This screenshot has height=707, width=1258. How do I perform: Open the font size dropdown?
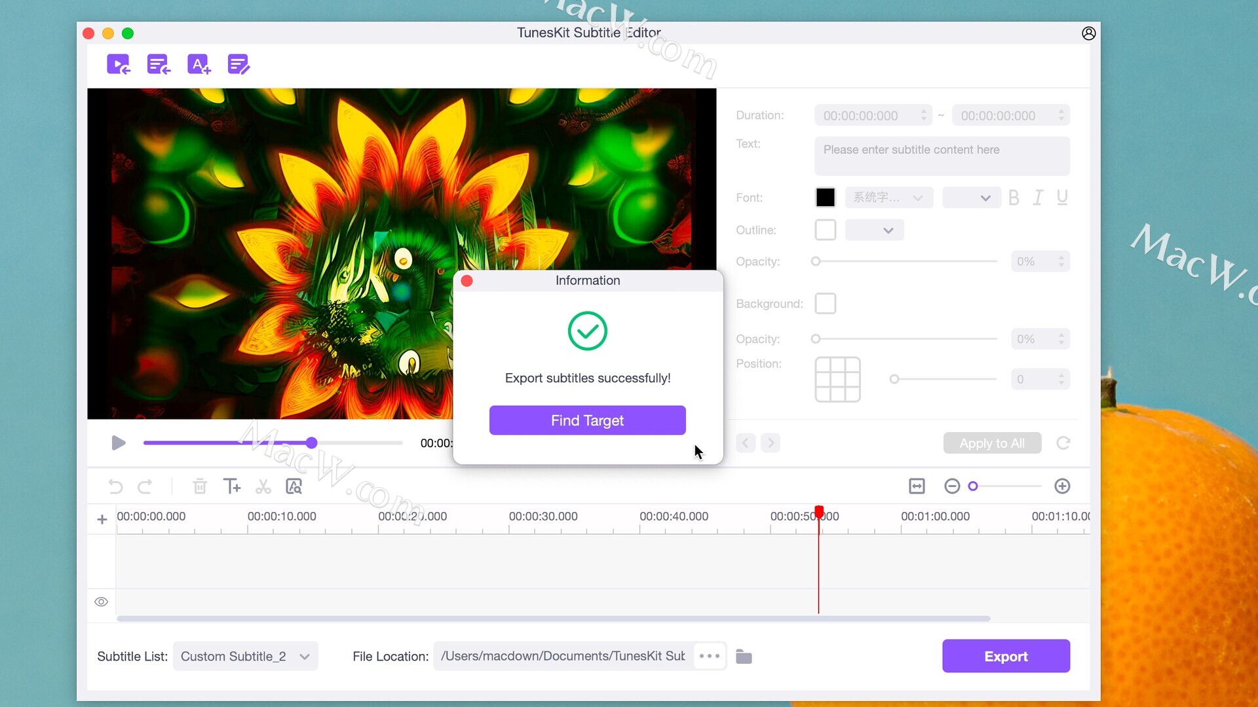click(x=971, y=197)
